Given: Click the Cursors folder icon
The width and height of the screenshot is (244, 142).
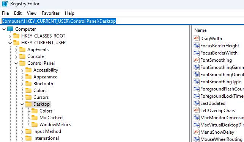Looking at the screenshot, I should [x=28, y=97].
